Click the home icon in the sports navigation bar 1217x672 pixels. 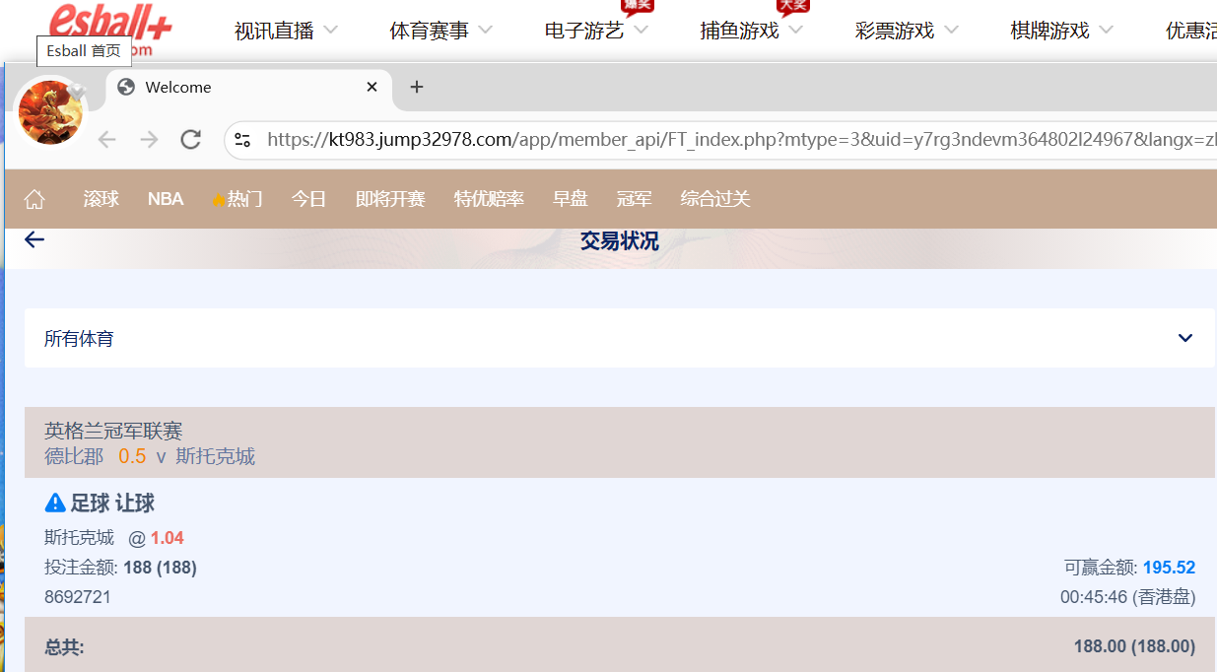click(x=34, y=198)
